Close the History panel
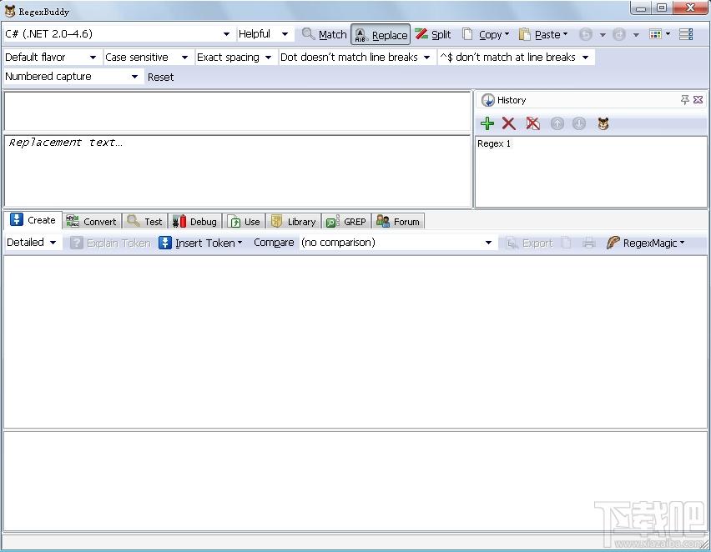This screenshot has height=552, width=711. click(x=698, y=100)
